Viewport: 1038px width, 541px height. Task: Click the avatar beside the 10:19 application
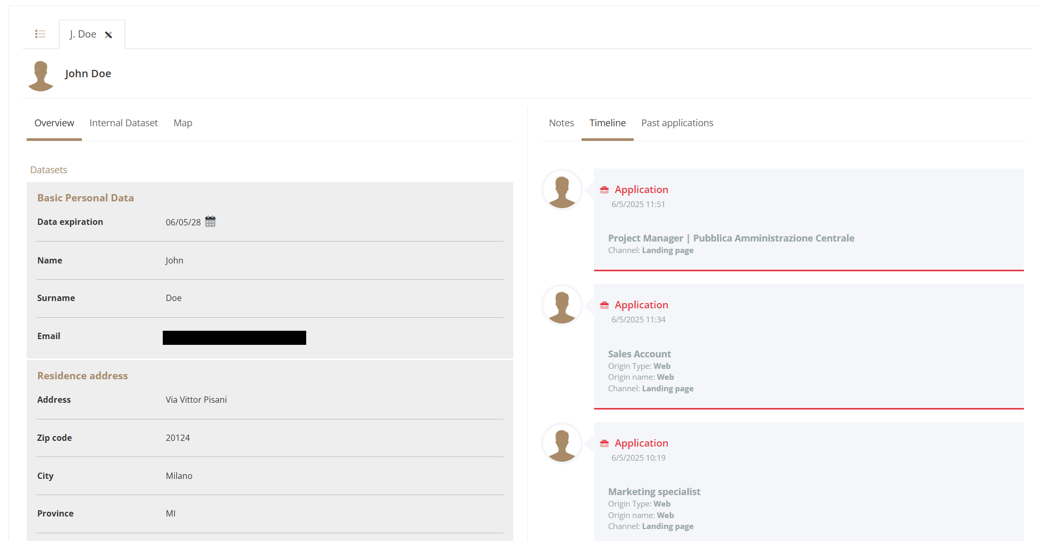tap(562, 443)
